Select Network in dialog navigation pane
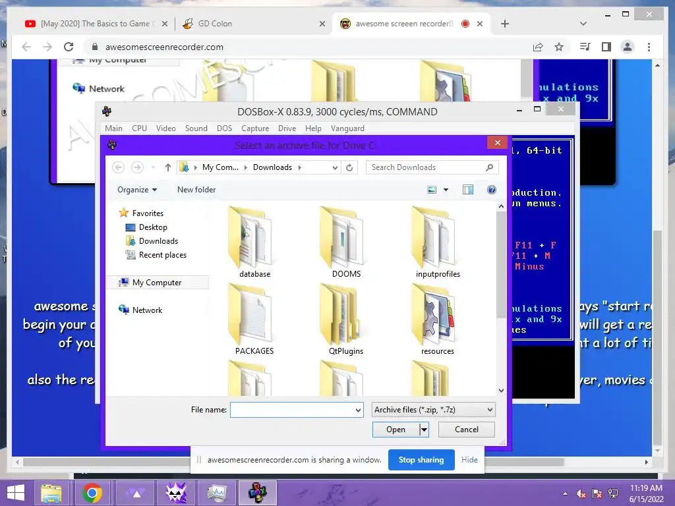This screenshot has width=675, height=506. [x=147, y=310]
